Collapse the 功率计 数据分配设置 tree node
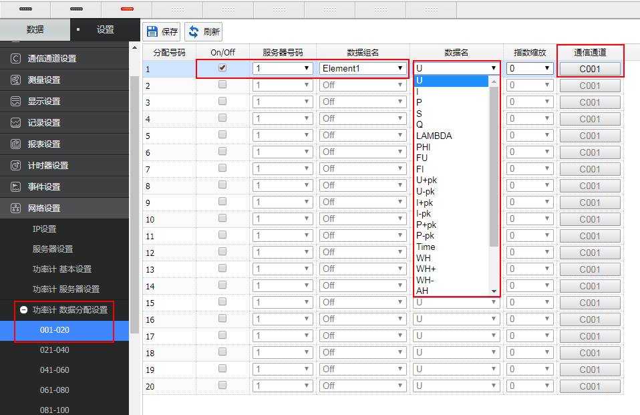The height and width of the screenshot is (415, 640). pyautogui.click(x=23, y=310)
